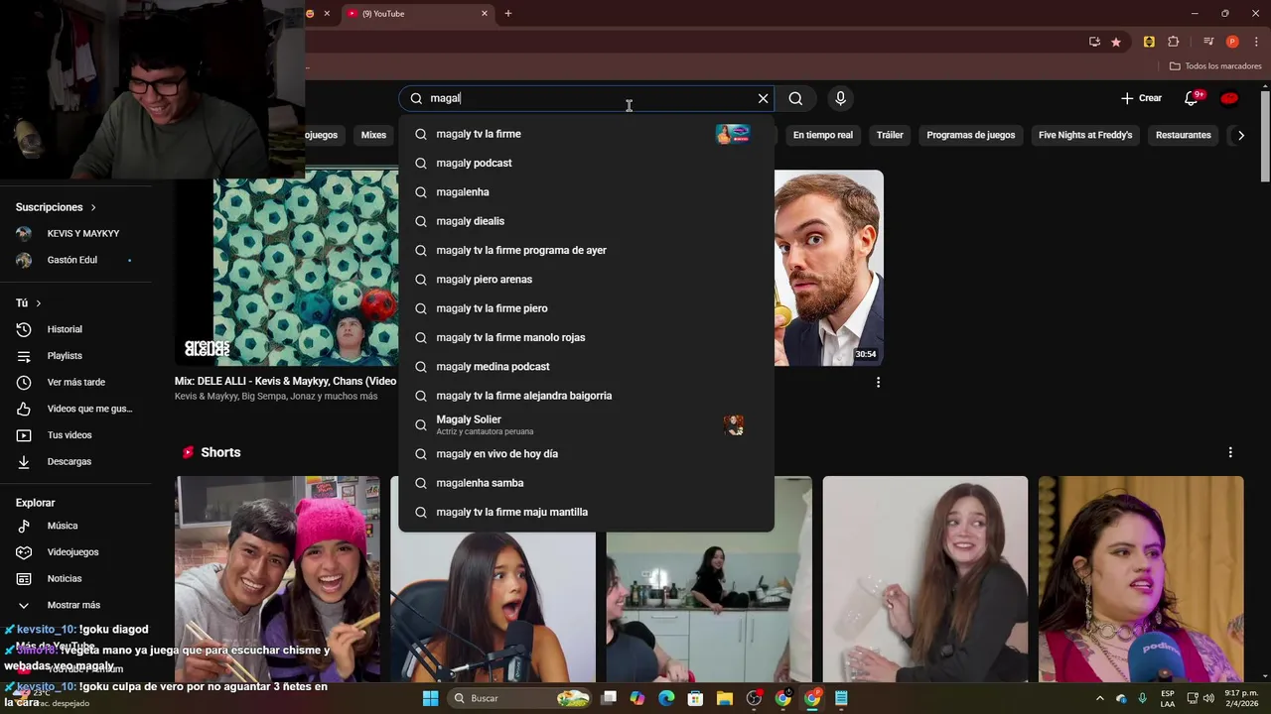Select the "Five Nights at Freddy's" chip

(1085, 135)
